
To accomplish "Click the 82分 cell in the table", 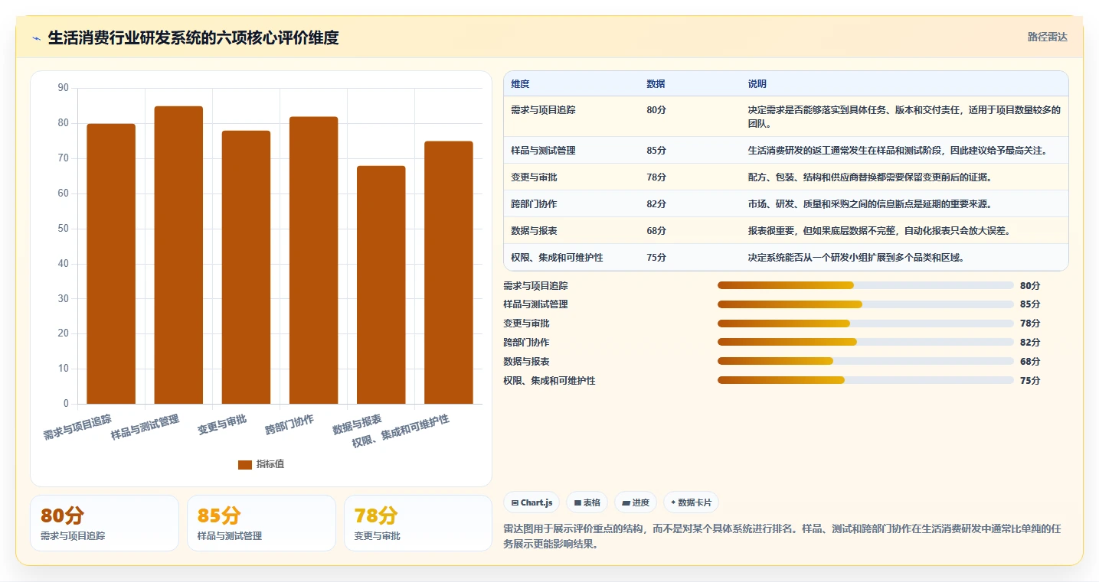I will pyautogui.click(x=656, y=203).
